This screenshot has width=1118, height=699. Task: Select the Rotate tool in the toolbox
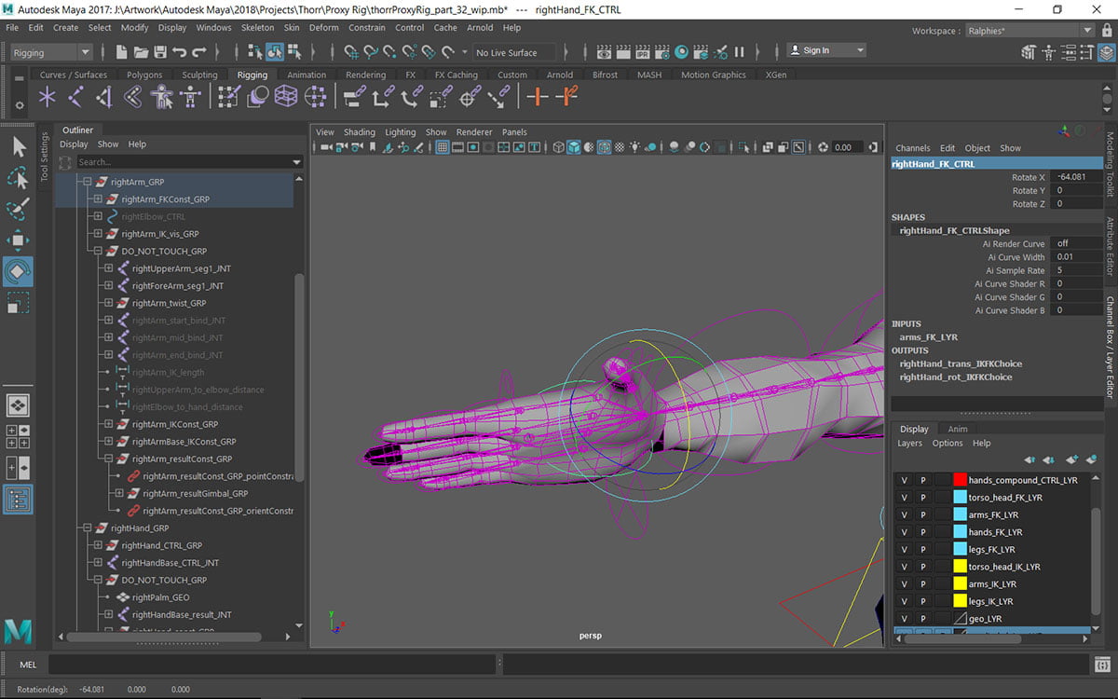coord(18,272)
